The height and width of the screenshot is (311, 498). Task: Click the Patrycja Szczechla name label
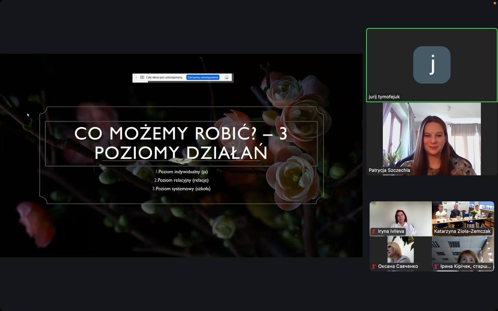pos(389,170)
